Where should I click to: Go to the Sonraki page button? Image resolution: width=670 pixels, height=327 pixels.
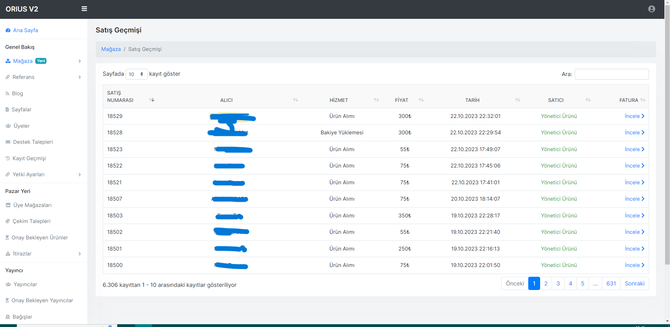point(634,283)
